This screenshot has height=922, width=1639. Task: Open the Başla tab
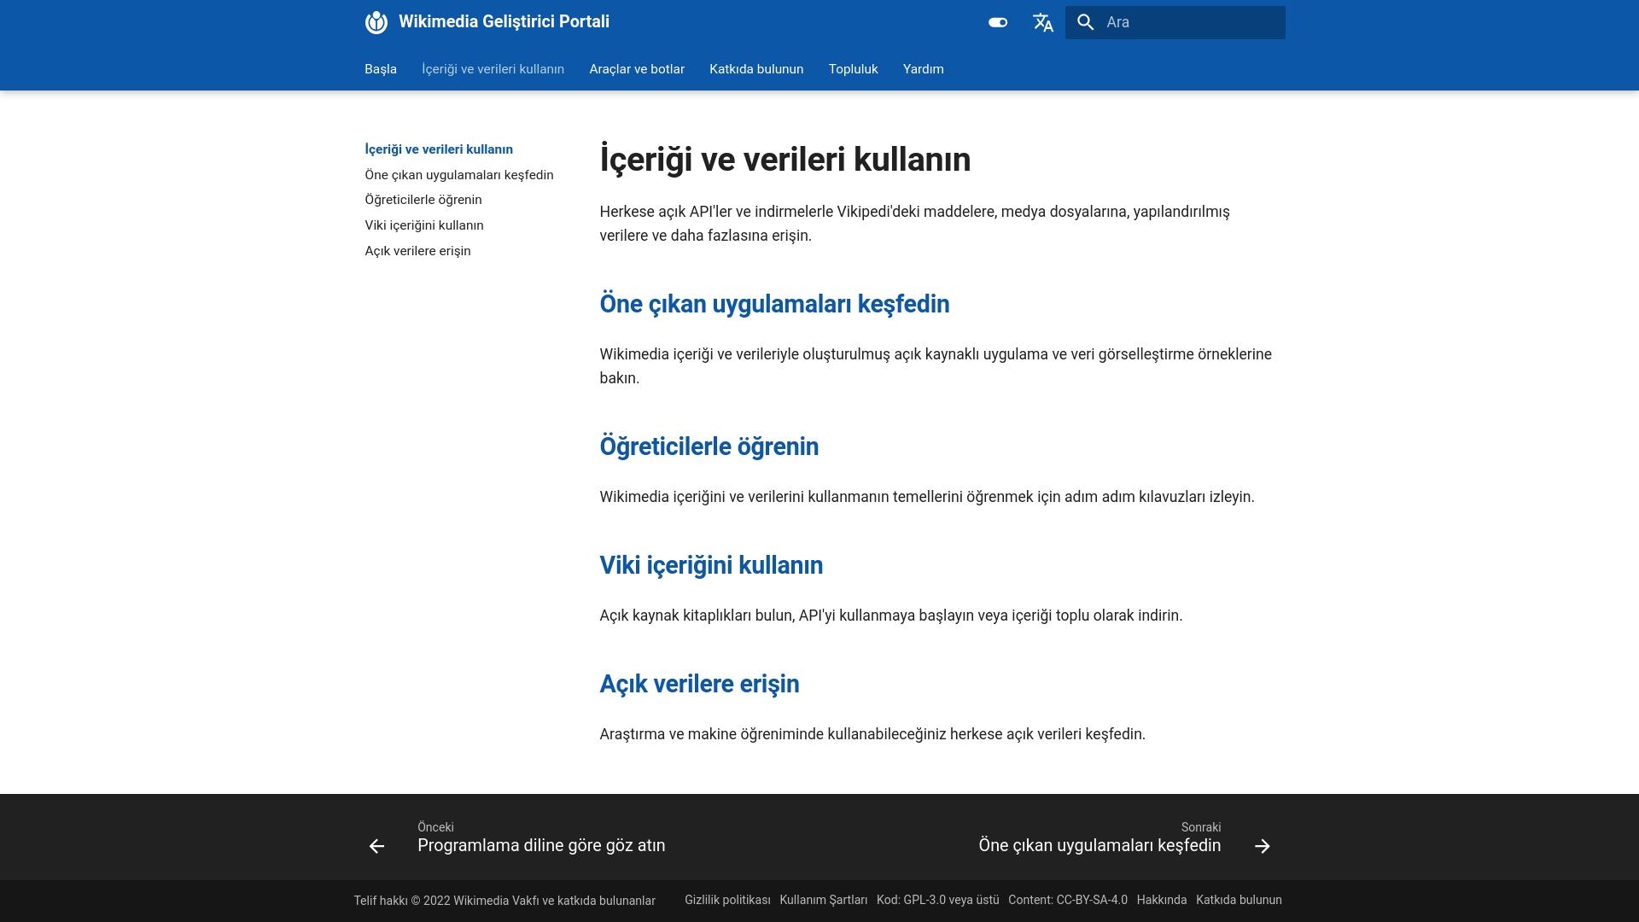tap(381, 69)
